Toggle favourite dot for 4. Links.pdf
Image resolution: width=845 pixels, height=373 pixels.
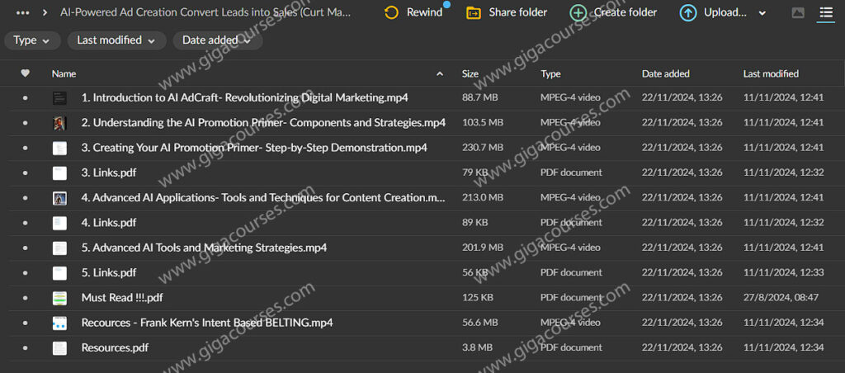25,223
